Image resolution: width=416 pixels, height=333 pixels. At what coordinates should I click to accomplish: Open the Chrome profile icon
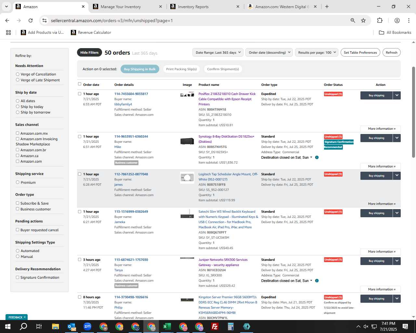coord(397,20)
